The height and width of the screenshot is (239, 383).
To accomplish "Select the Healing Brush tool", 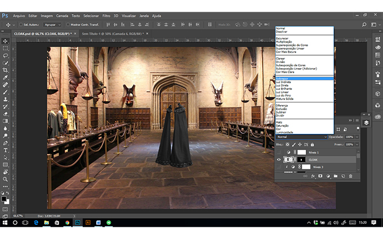I will tap(5, 85).
